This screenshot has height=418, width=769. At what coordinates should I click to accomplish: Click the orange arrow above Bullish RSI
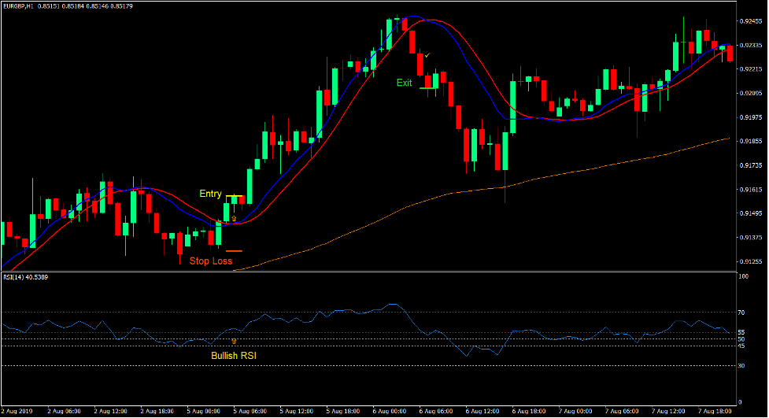click(x=234, y=341)
